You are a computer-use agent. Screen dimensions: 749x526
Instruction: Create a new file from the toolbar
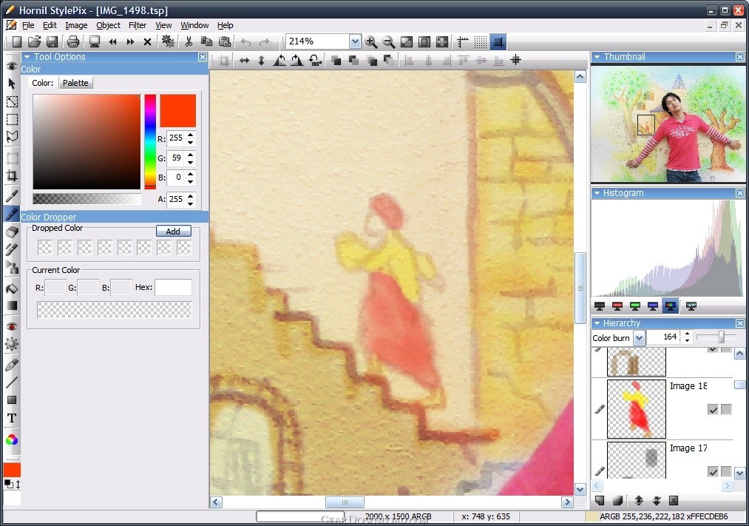pos(17,42)
